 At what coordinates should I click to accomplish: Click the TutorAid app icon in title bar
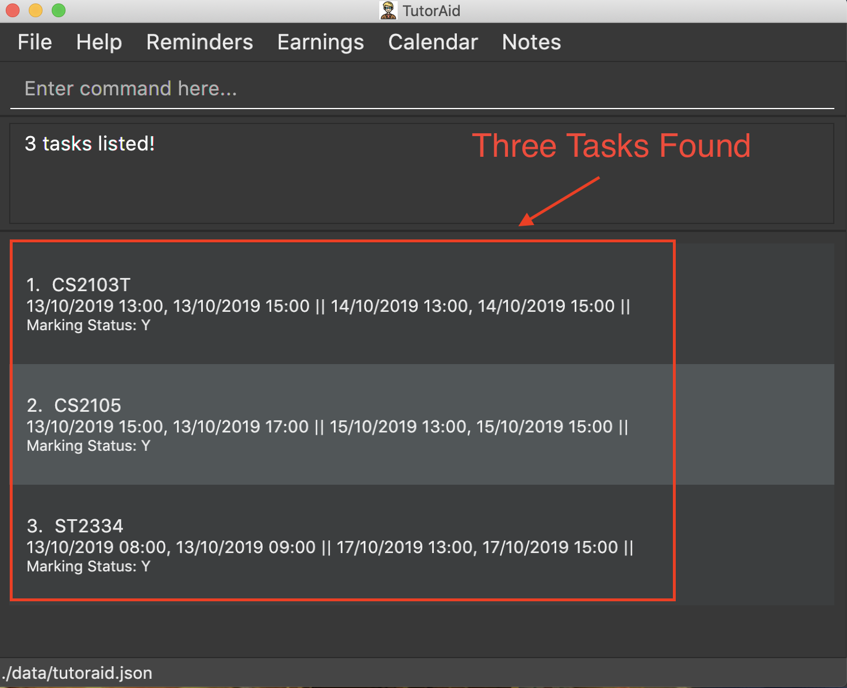(388, 10)
